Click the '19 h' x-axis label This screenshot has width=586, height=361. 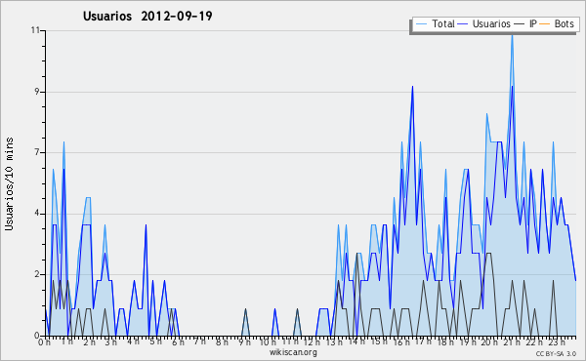467,342
